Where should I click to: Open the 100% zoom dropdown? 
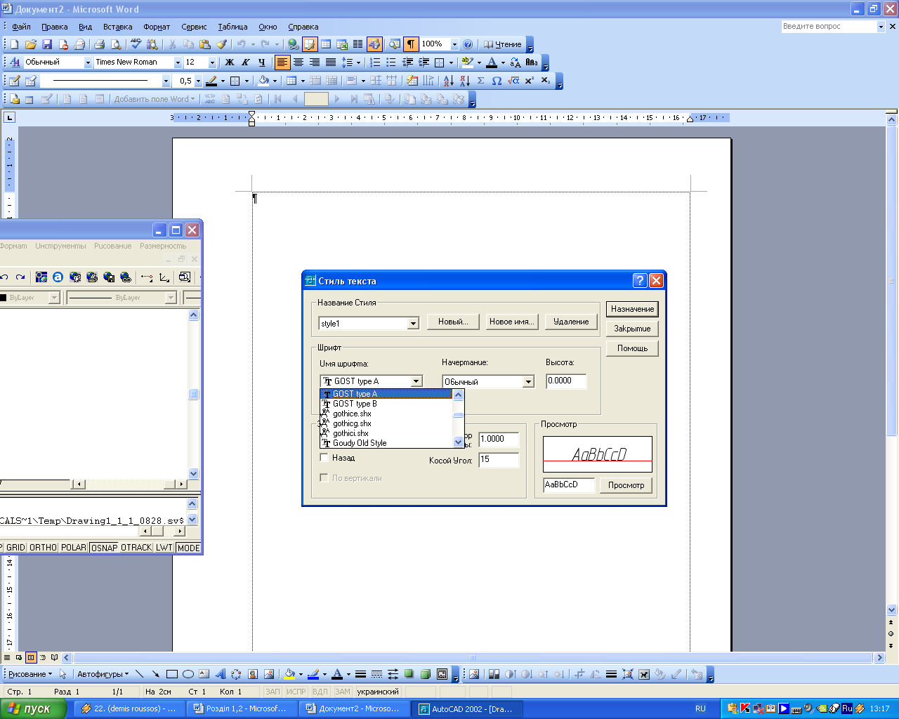pos(454,44)
